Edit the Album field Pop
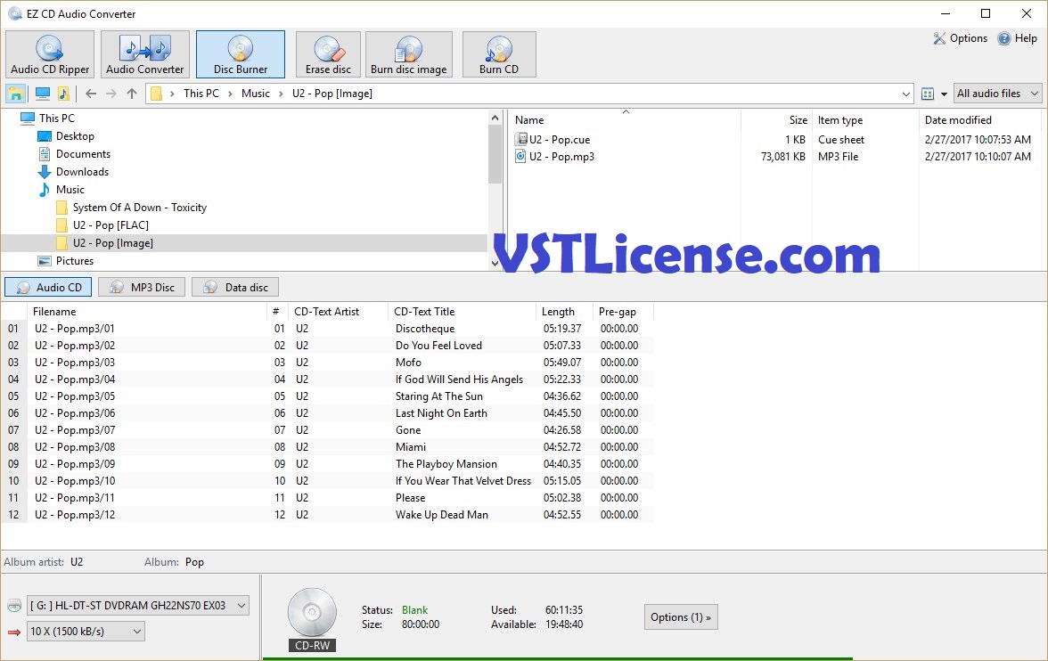The image size is (1048, 661). 194,562
